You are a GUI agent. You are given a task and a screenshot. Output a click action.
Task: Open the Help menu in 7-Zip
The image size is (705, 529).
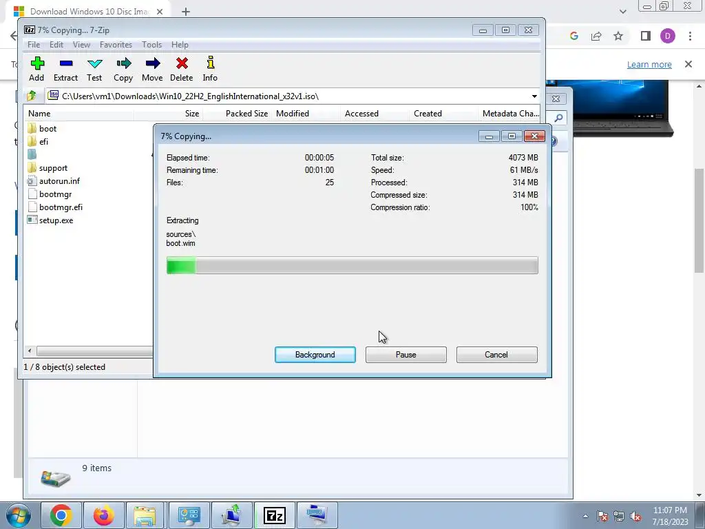pos(180,45)
